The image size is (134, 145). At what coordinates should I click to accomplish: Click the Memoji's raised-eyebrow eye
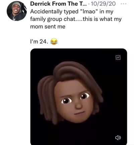tap(85, 96)
